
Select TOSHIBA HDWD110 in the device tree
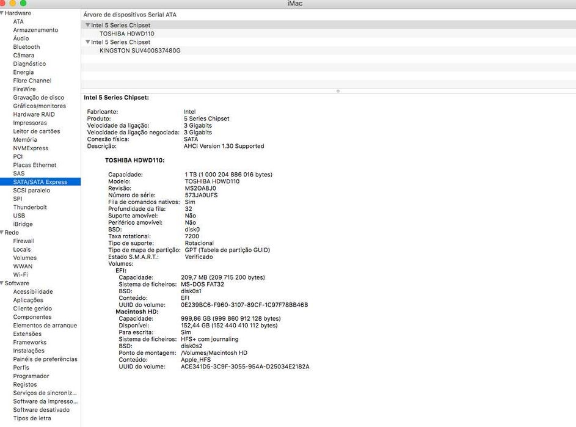click(126, 34)
